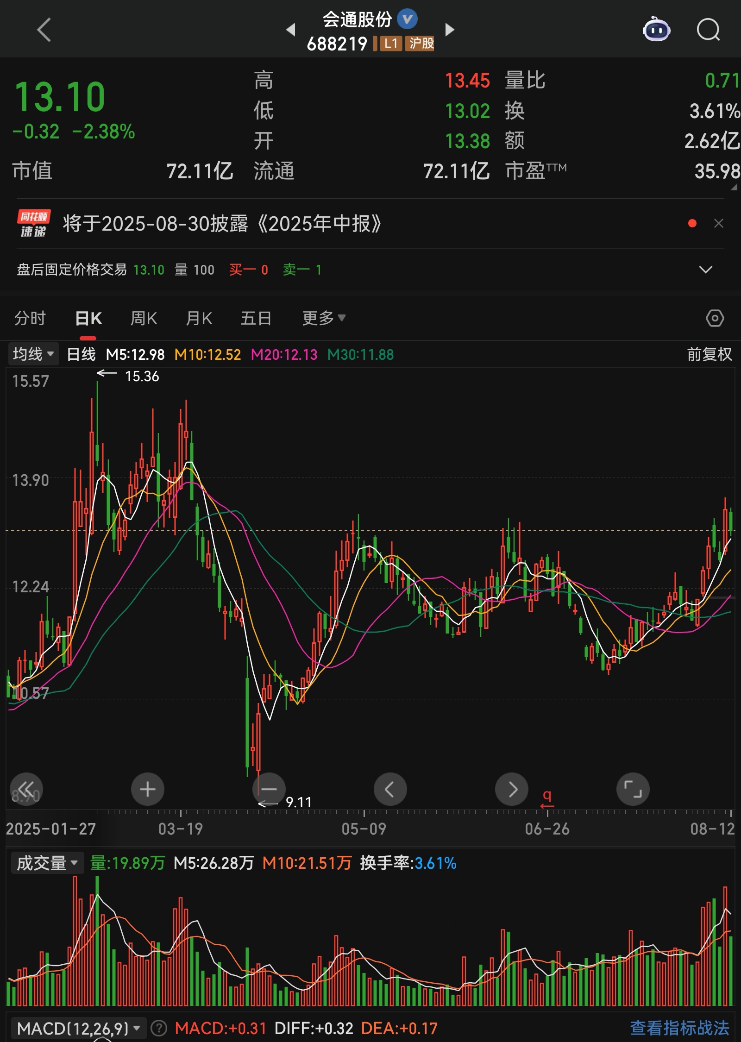Tap the 15.36 peak price label
The width and height of the screenshot is (741, 1042).
[142, 376]
